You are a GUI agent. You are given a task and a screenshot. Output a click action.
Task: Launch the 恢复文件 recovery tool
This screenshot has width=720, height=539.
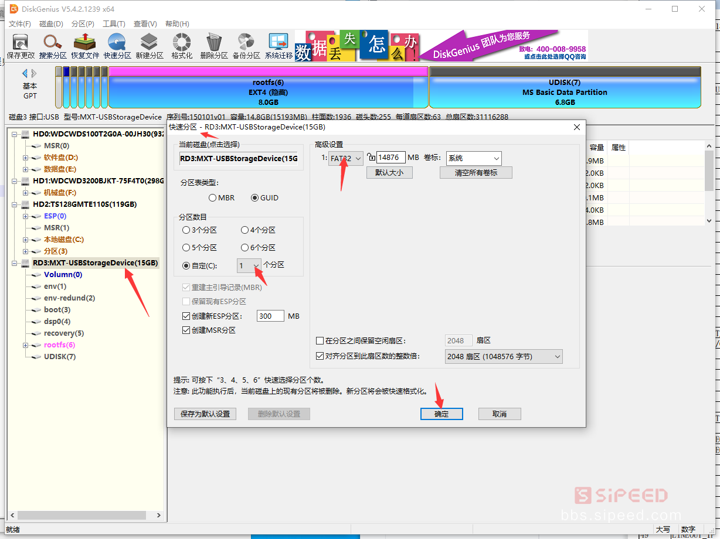85,46
